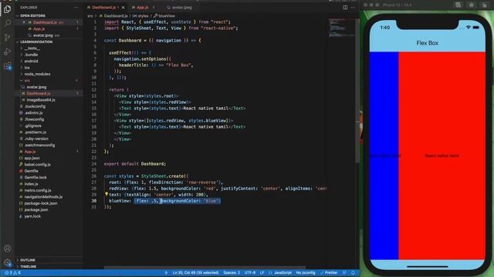Open the .watchmanconfig file
Image resolution: width=494 pixels, height=277 pixels.
click(x=39, y=145)
